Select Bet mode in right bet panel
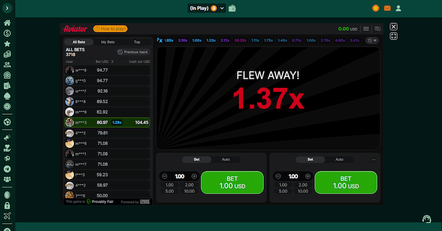Viewport: 442px width, 231px height. [310, 159]
